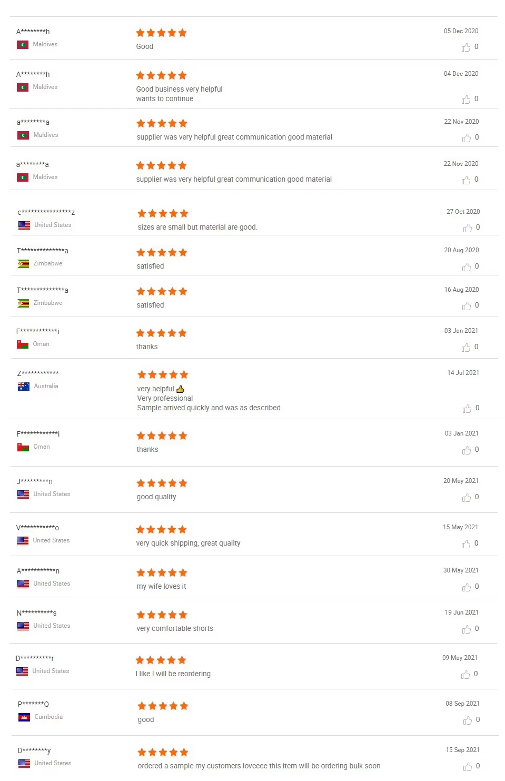
Task: Click reviewer name c***************z
Action: 46,212
